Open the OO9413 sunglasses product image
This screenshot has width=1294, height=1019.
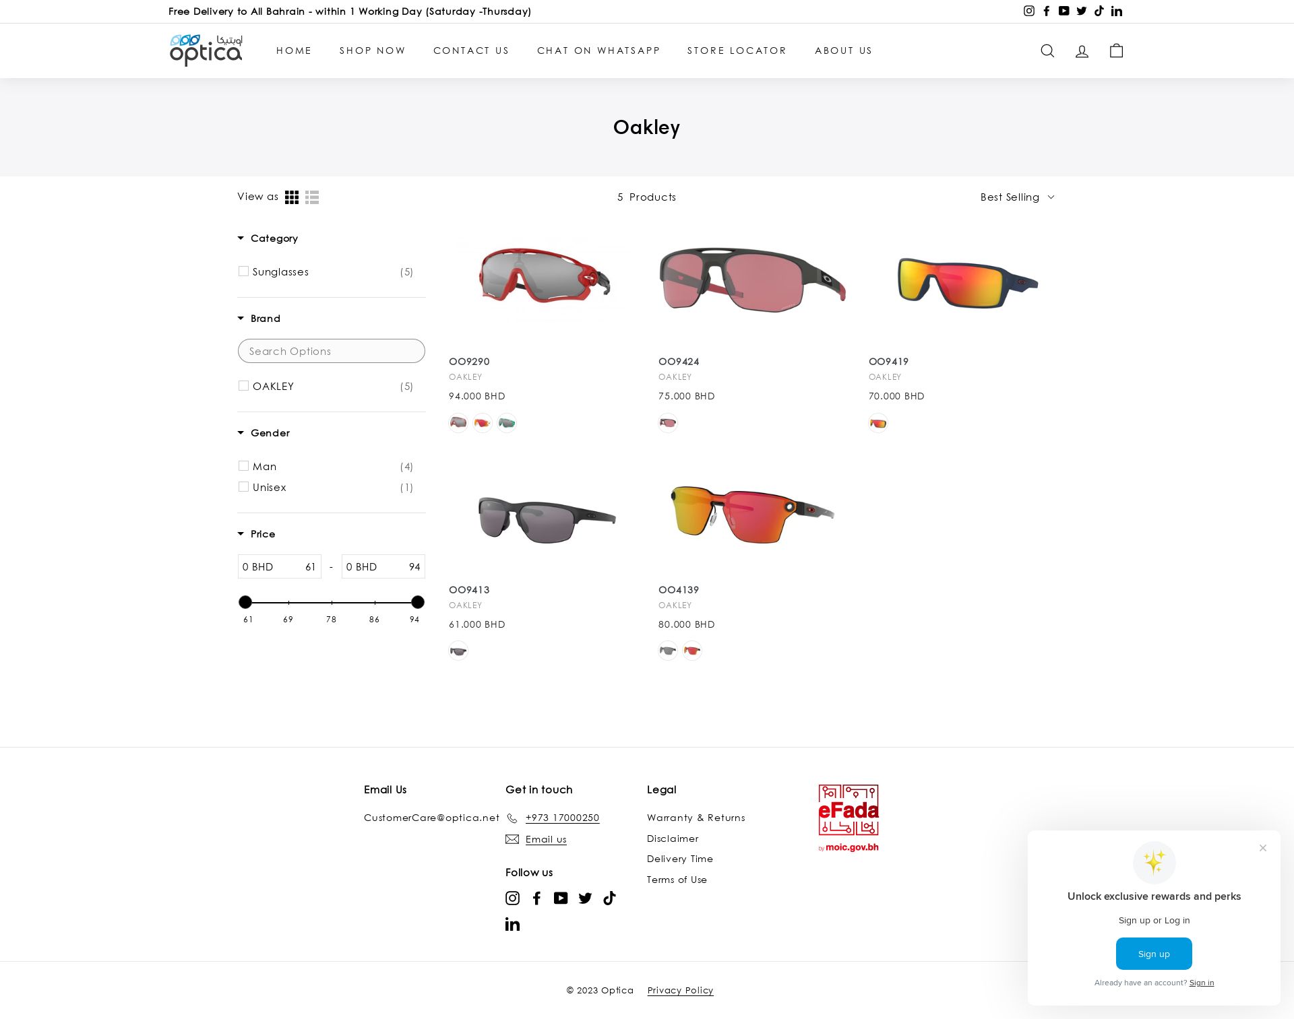click(547, 519)
